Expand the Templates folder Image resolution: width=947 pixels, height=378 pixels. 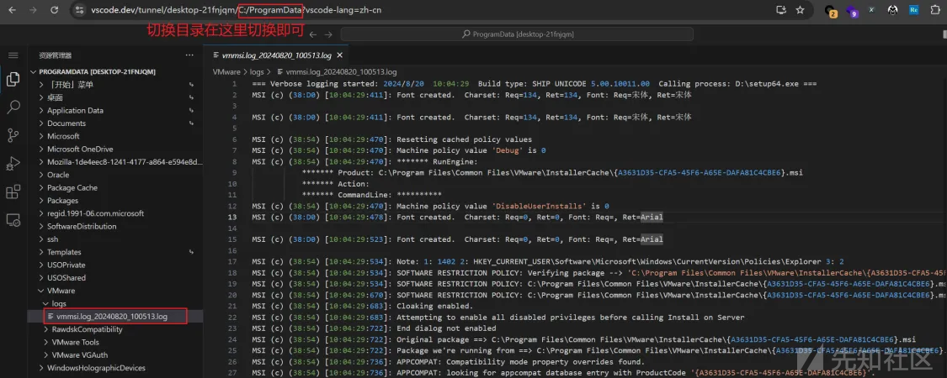[117, 252]
